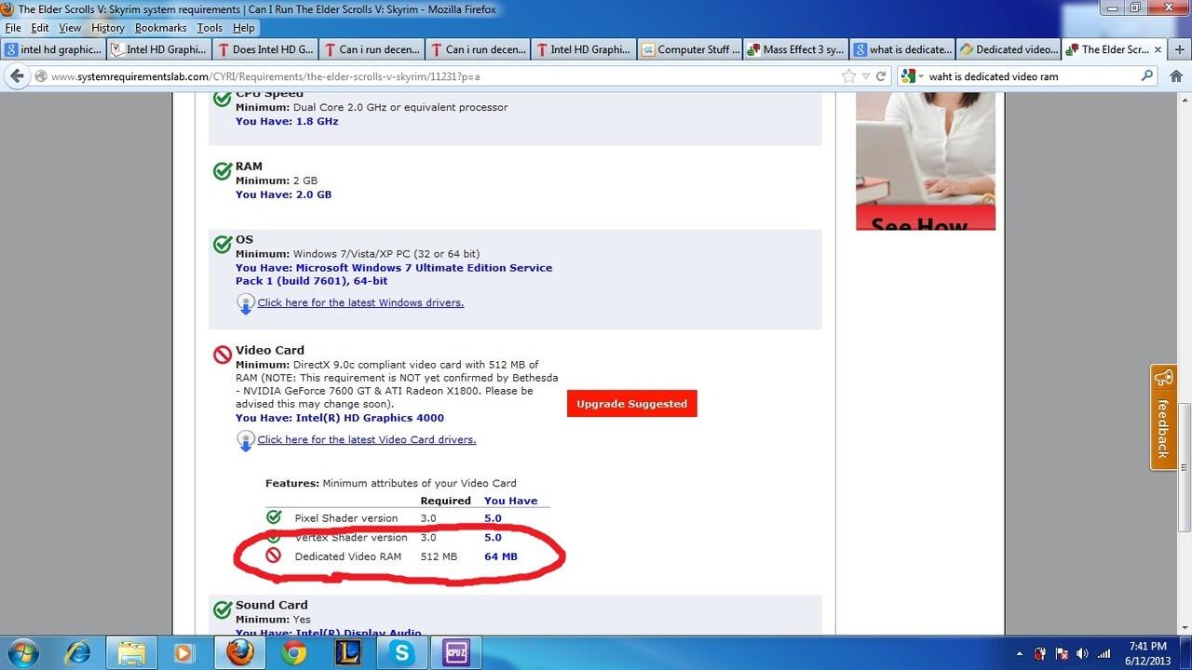1192x670 pixels.
Task: Click the green check beside Pixel Shader version
Action: (274, 517)
